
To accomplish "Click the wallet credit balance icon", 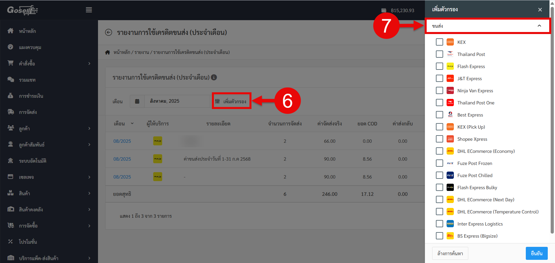I will coord(384,10).
